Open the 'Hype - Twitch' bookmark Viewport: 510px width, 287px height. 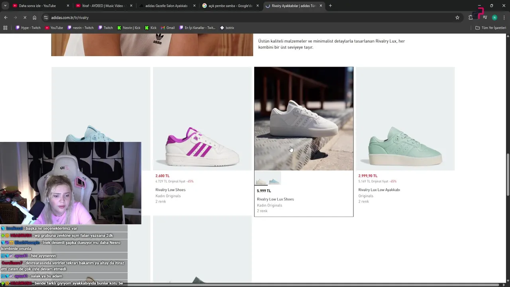(28, 28)
